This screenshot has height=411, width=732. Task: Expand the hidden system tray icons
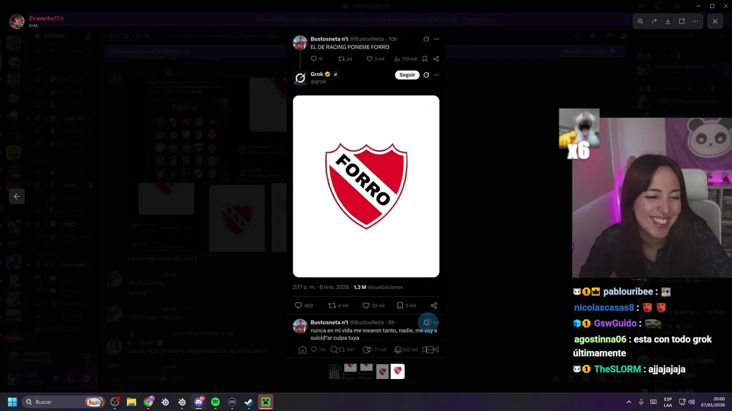pyautogui.click(x=629, y=402)
